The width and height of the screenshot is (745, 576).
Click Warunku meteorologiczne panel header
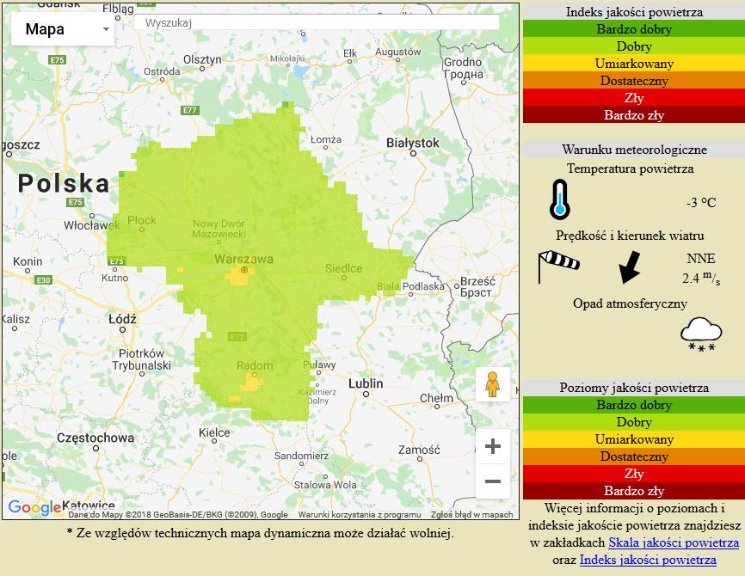point(634,150)
